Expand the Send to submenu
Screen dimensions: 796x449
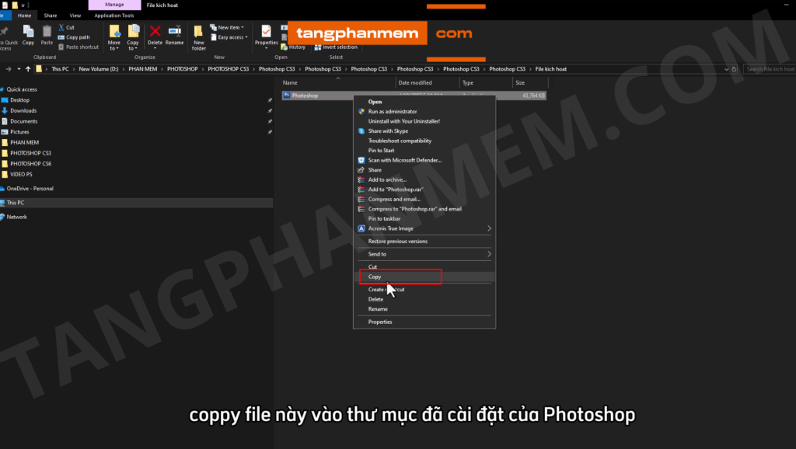point(424,254)
